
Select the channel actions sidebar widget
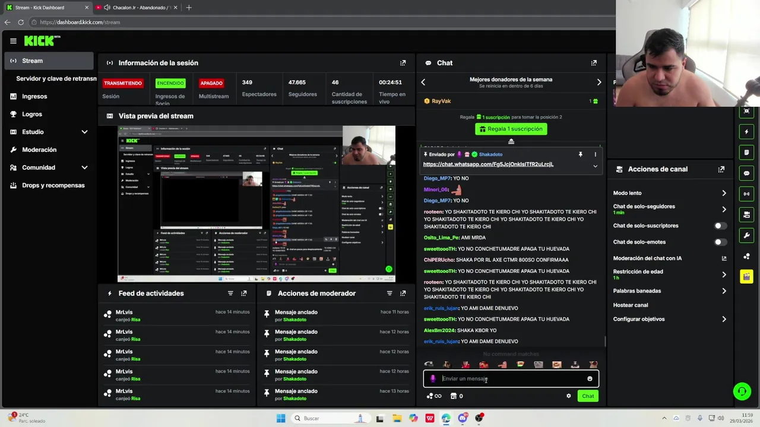click(747, 215)
